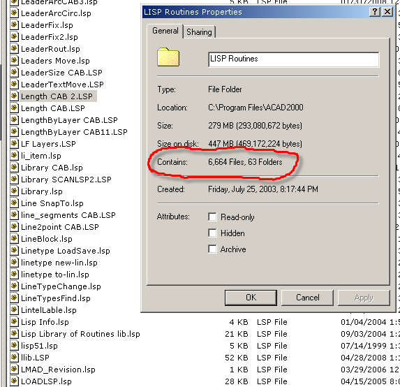Switch to the Sharing tab
The height and width of the screenshot is (387, 400).
(x=199, y=32)
